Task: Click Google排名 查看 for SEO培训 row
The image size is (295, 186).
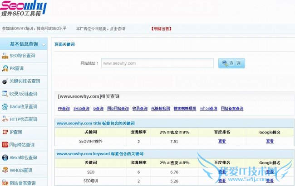Action: [270, 181]
